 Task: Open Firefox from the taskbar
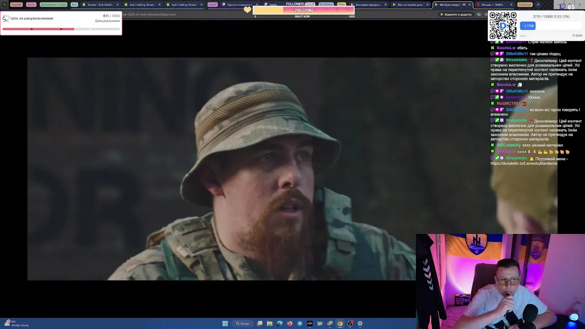coord(290,324)
